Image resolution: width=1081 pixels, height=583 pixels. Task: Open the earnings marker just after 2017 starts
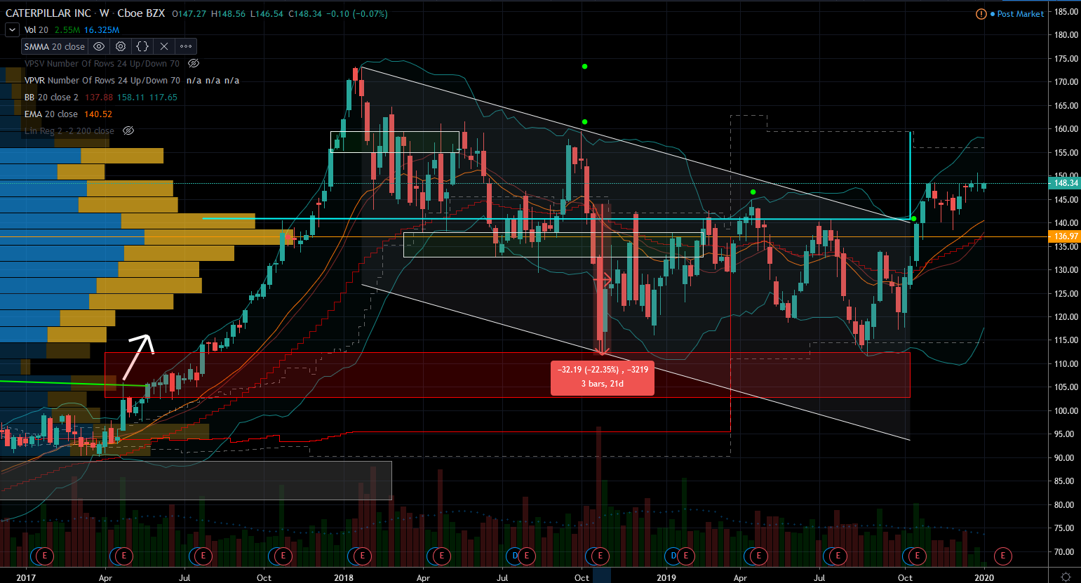click(44, 556)
